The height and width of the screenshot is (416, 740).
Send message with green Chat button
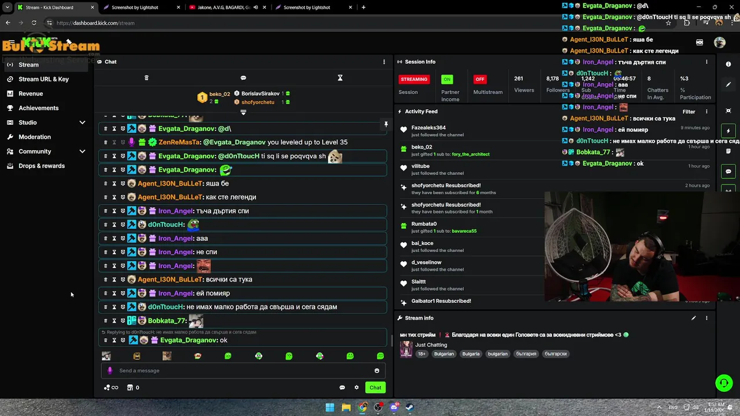pyautogui.click(x=375, y=388)
